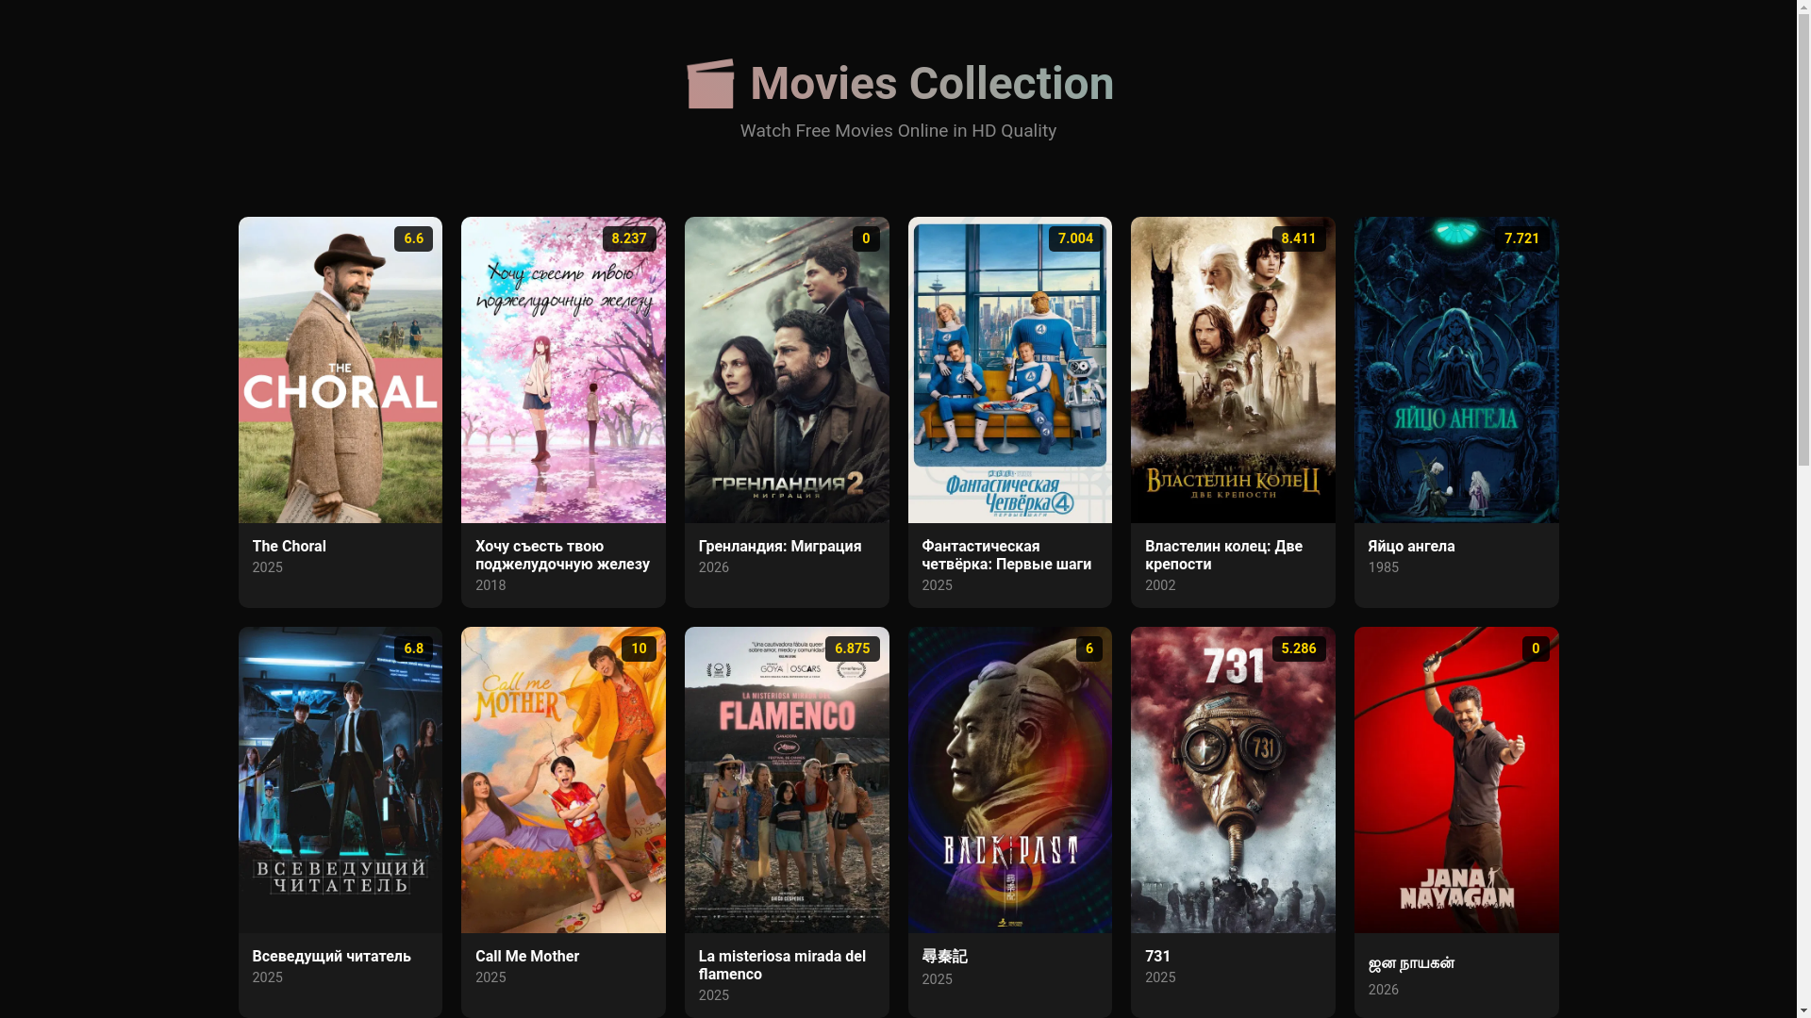Select the 731 movie poster
Screen dimensions: 1811x1018
point(1233,780)
